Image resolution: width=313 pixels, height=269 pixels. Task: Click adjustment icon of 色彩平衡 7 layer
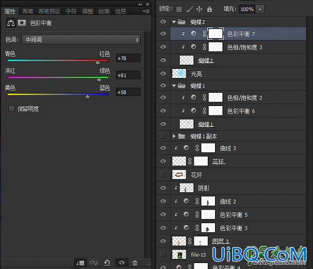(193, 33)
